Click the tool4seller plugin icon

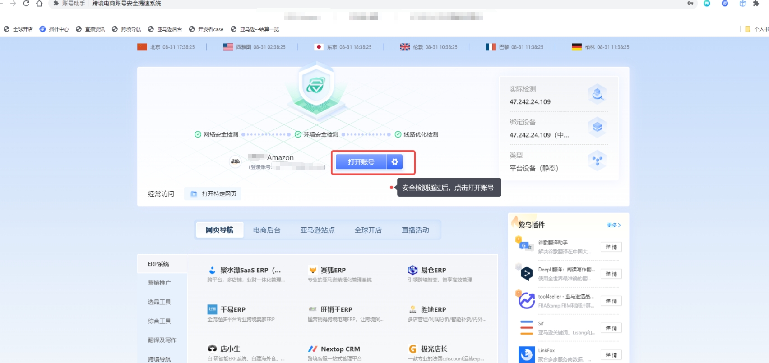(526, 300)
